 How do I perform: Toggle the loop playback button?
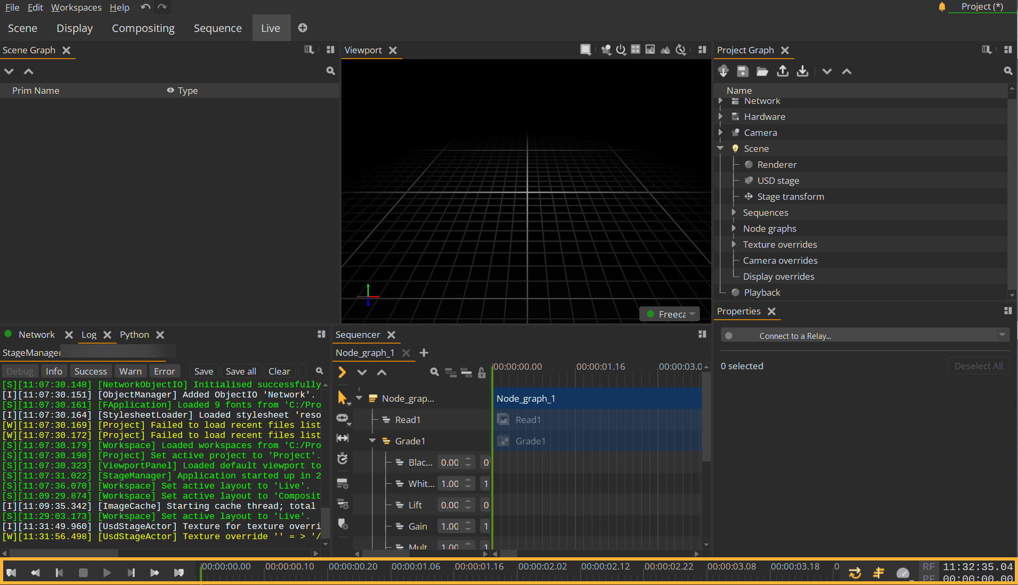tap(854, 573)
